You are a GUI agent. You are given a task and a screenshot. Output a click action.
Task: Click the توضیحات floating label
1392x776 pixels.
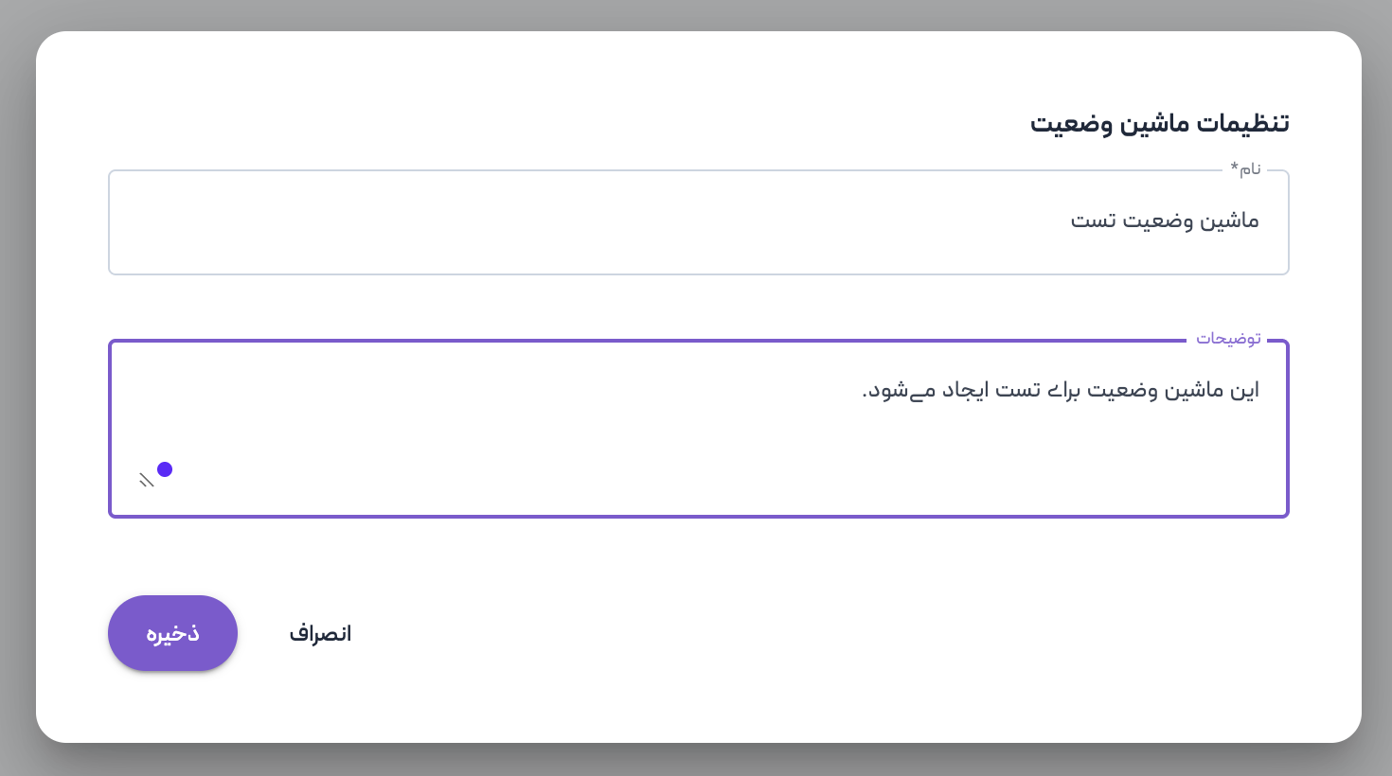[x=1228, y=339]
